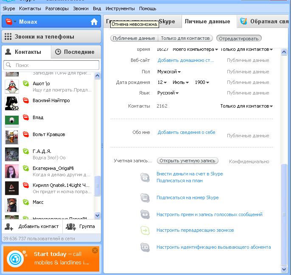This screenshot has width=291, height=275.
Task: Click the busy status icon beside Василий Найтпро
Action: point(26,100)
